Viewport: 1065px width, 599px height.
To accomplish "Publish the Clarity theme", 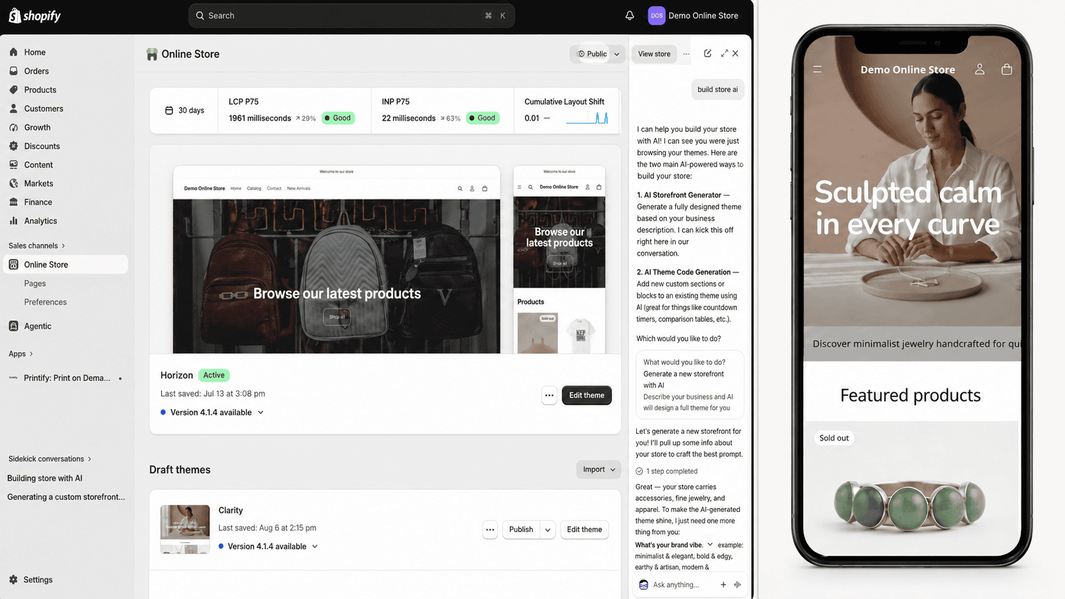I will point(521,530).
